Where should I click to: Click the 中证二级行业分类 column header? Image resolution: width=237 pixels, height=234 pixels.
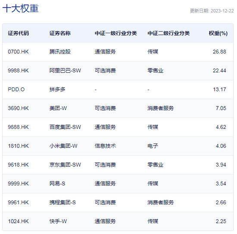pos(168,33)
